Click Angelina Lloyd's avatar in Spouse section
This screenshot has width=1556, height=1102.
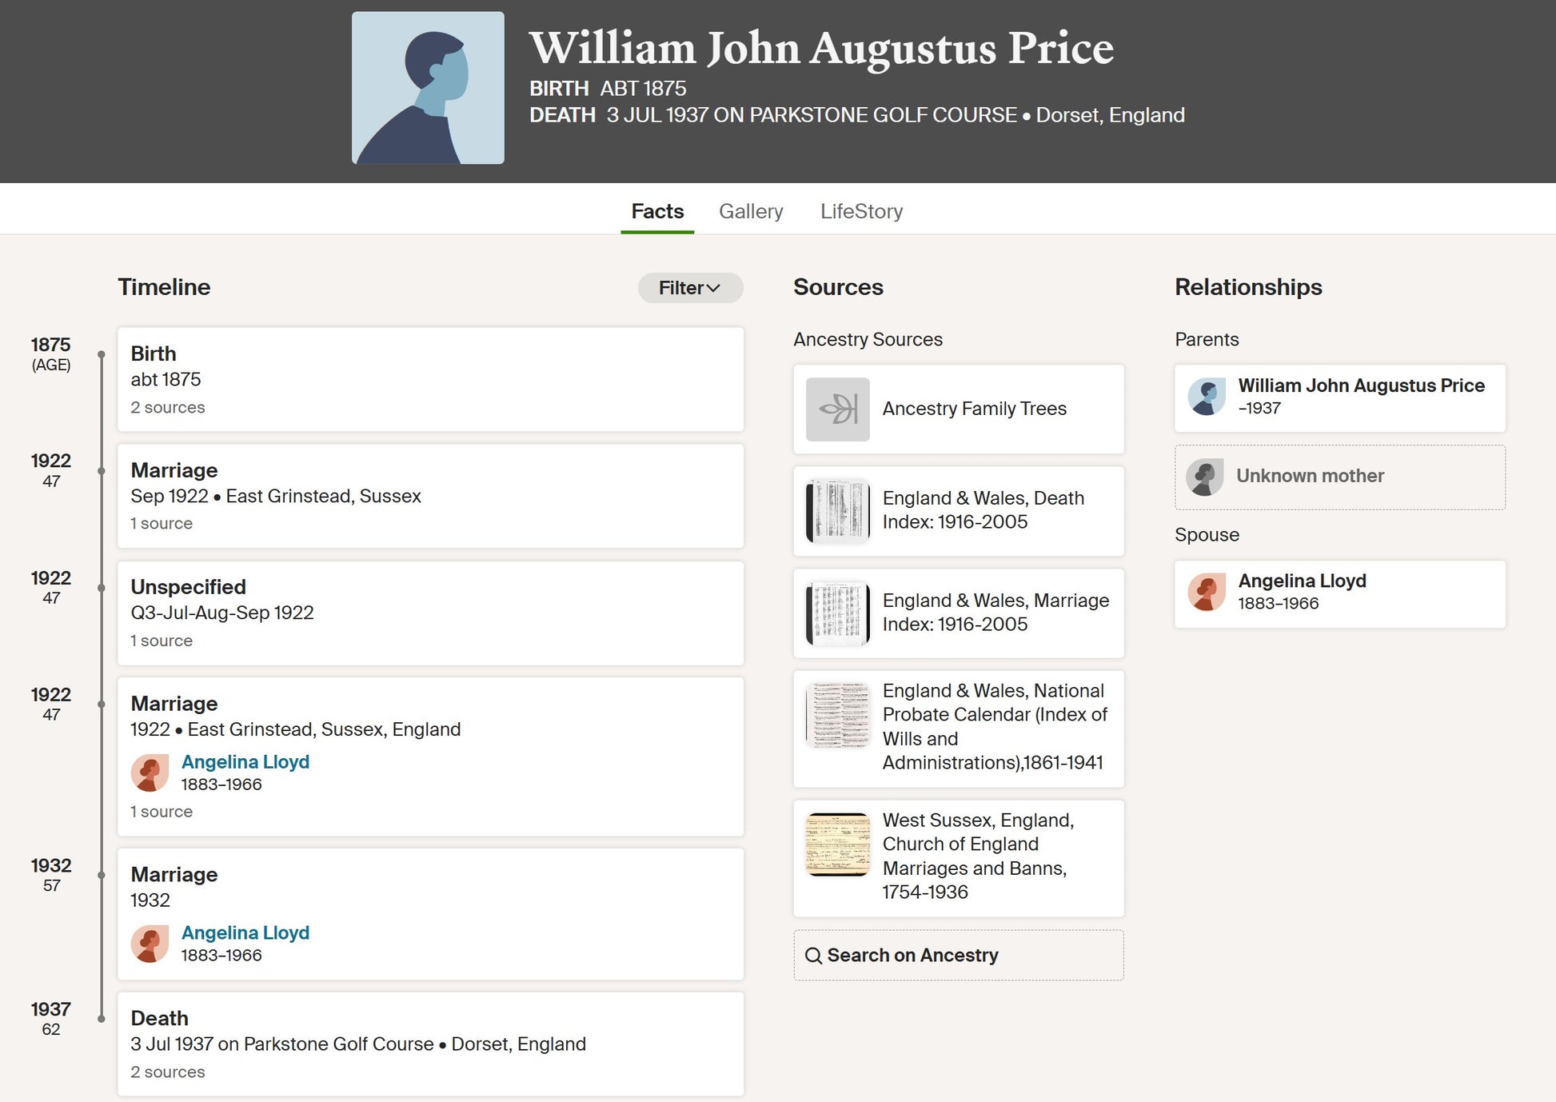[1207, 592]
